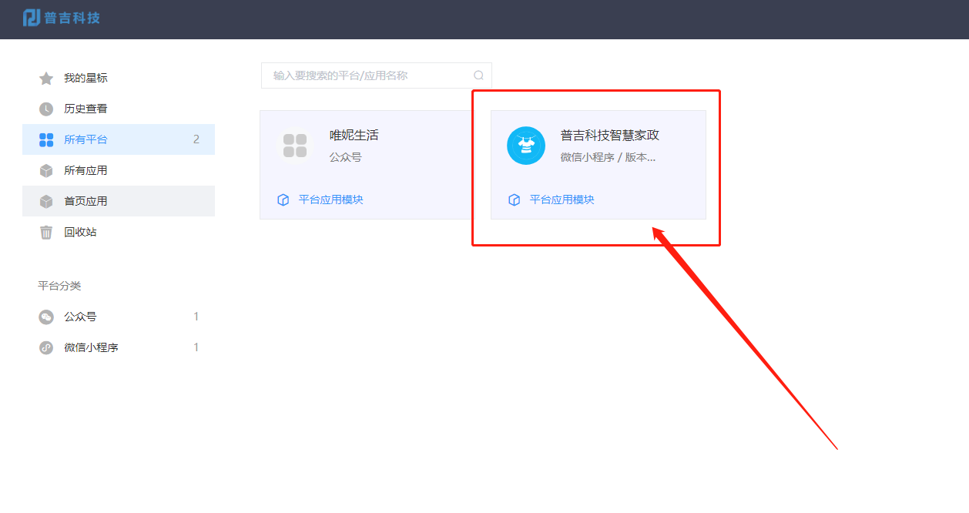Filter by 微信小程序 platform category

[x=119, y=347]
